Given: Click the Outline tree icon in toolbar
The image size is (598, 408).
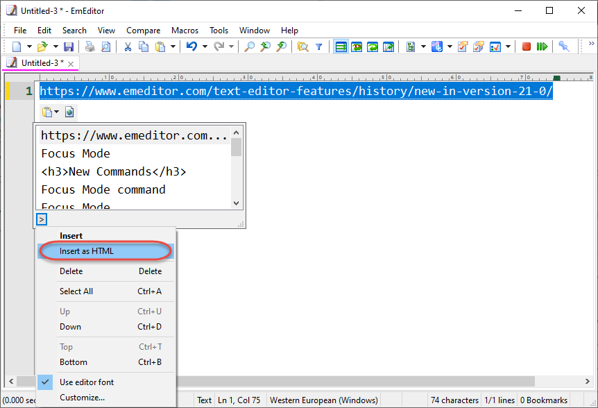Looking at the screenshot, I should 411,46.
